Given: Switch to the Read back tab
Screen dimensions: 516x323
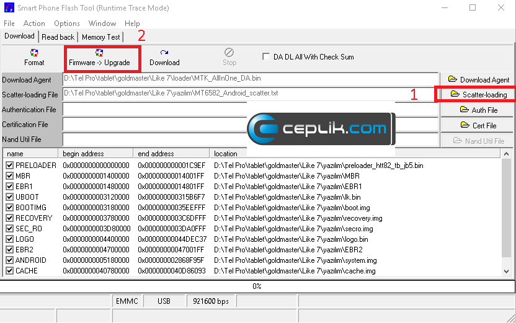Looking at the screenshot, I should (58, 37).
